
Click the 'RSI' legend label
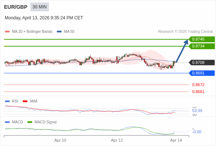[x=15, y=101]
